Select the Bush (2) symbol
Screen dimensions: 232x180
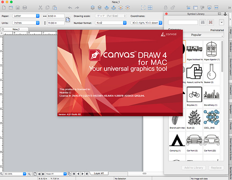click(x=194, y=119)
